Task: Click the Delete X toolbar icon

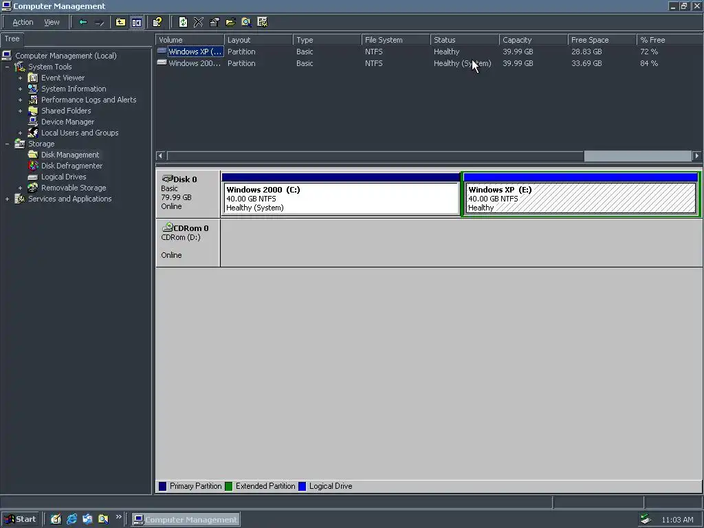Action: pos(199,22)
